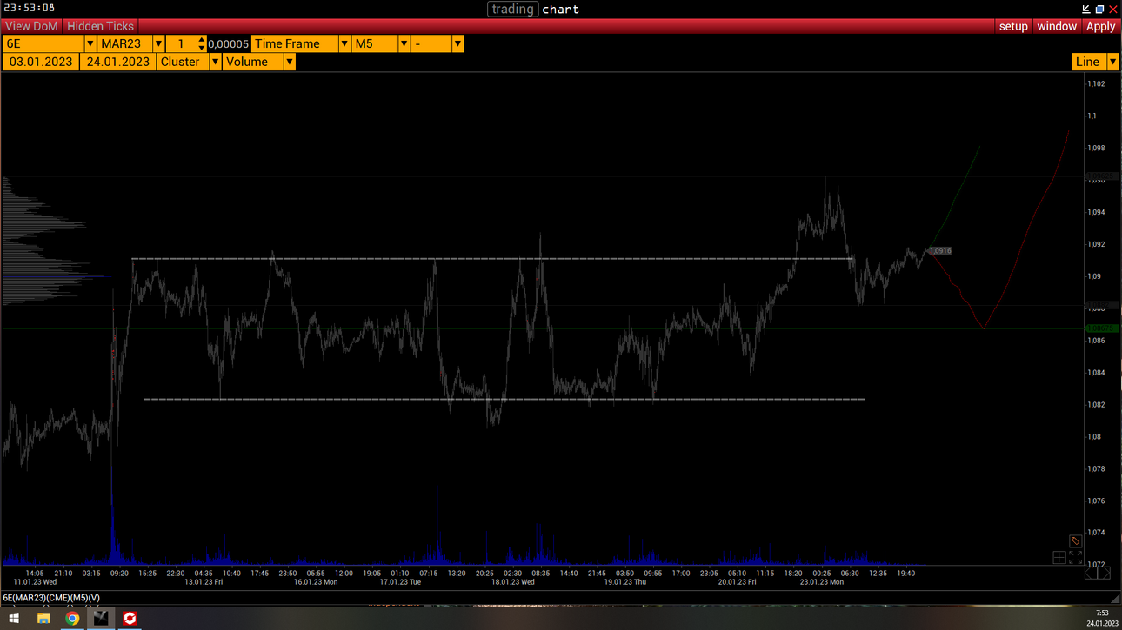Image resolution: width=1122 pixels, height=630 pixels.
Task: Click the 23:53:08 clock display
Action: coord(30,8)
